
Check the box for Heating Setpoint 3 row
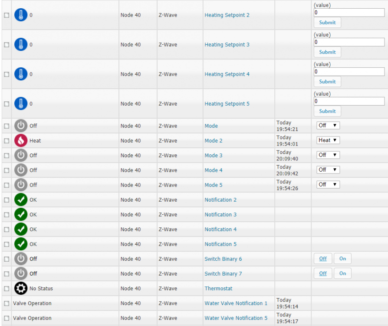click(x=7, y=45)
